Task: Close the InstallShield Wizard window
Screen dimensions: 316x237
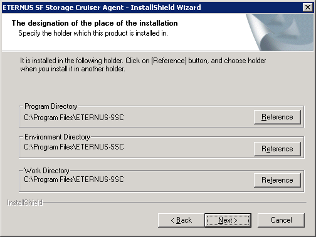Action: (x=308, y=8)
